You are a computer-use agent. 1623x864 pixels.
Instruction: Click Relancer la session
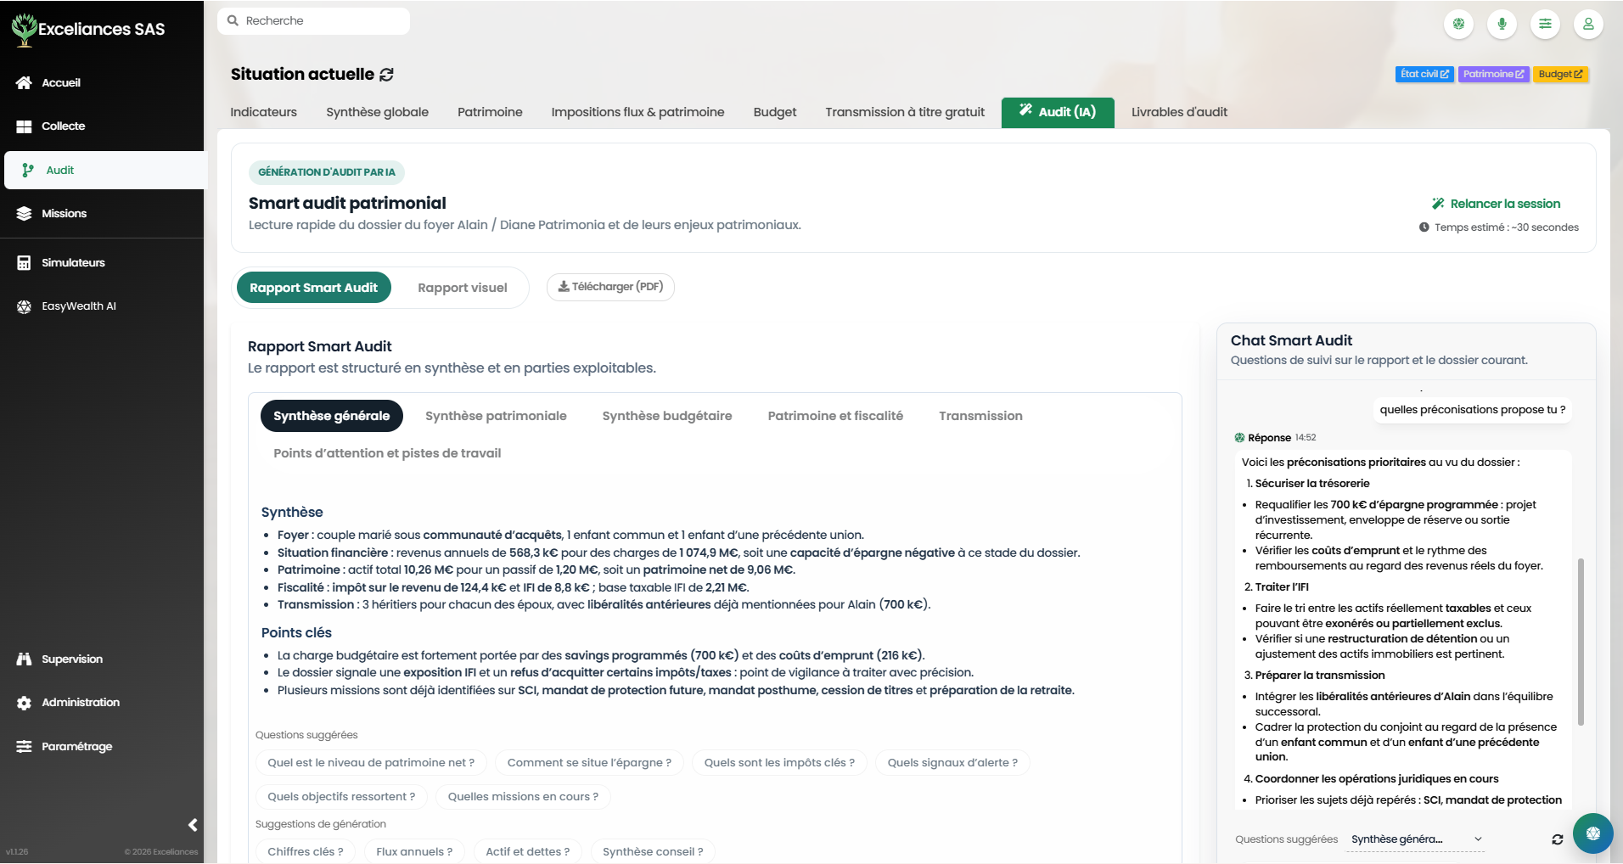pyautogui.click(x=1496, y=204)
